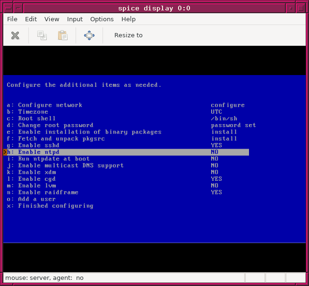The height and width of the screenshot is (286, 309).
Task: Open the File menu
Action: [x=12, y=19]
